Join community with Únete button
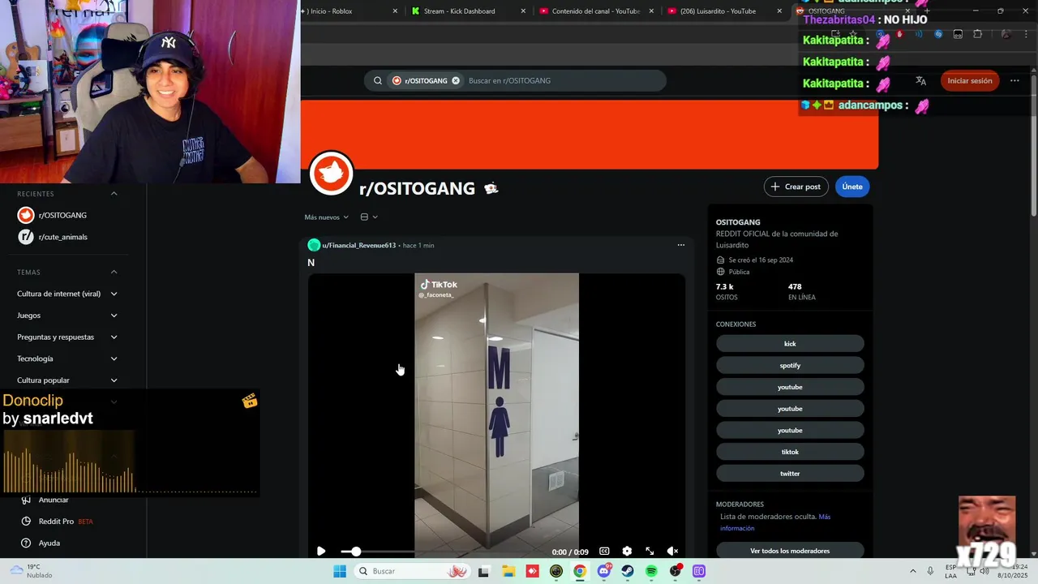1038x584 pixels. click(852, 187)
